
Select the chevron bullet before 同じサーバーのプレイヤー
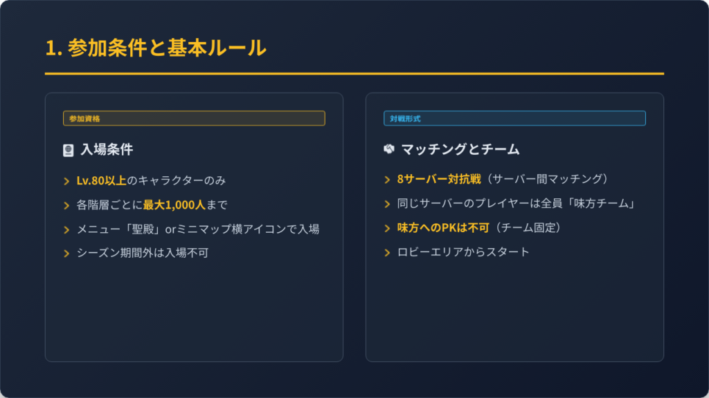click(387, 204)
